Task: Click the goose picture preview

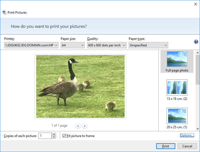Action: tap(80, 87)
